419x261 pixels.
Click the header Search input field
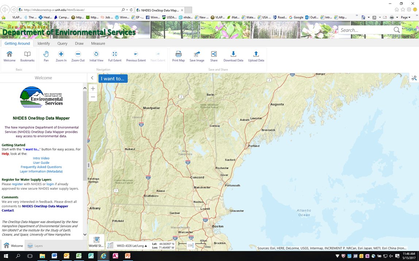point(366,30)
